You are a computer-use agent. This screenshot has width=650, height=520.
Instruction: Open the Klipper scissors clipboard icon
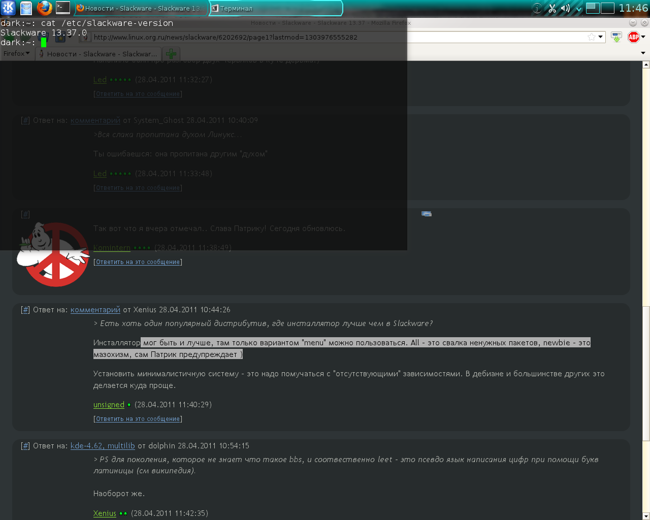(551, 8)
